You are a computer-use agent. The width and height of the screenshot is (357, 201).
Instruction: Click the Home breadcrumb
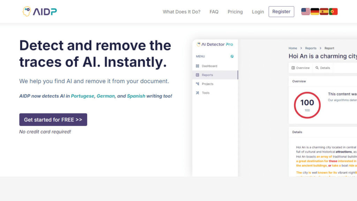pyautogui.click(x=293, y=48)
